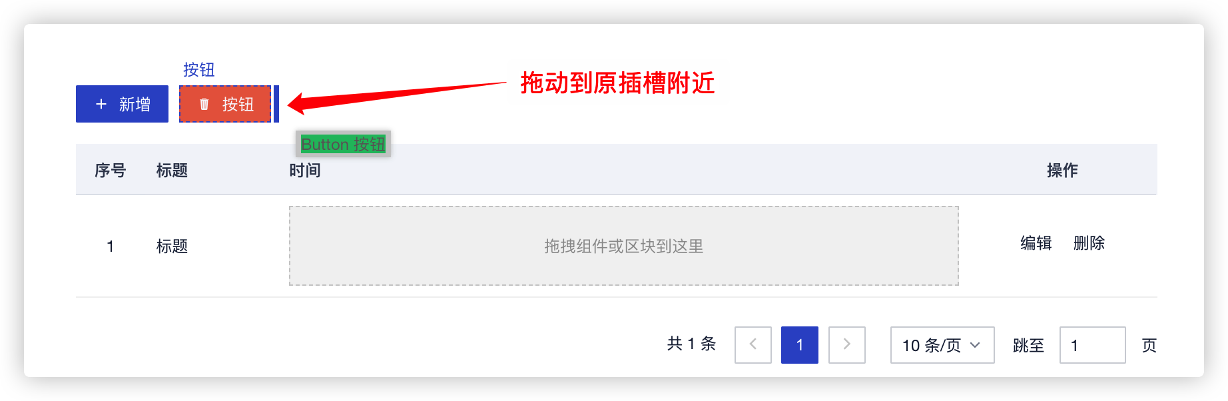This screenshot has height=401, width=1228.
Task: Click the 拖拽组件或区块到这里 drop zone
Action: tap(623, 246)
